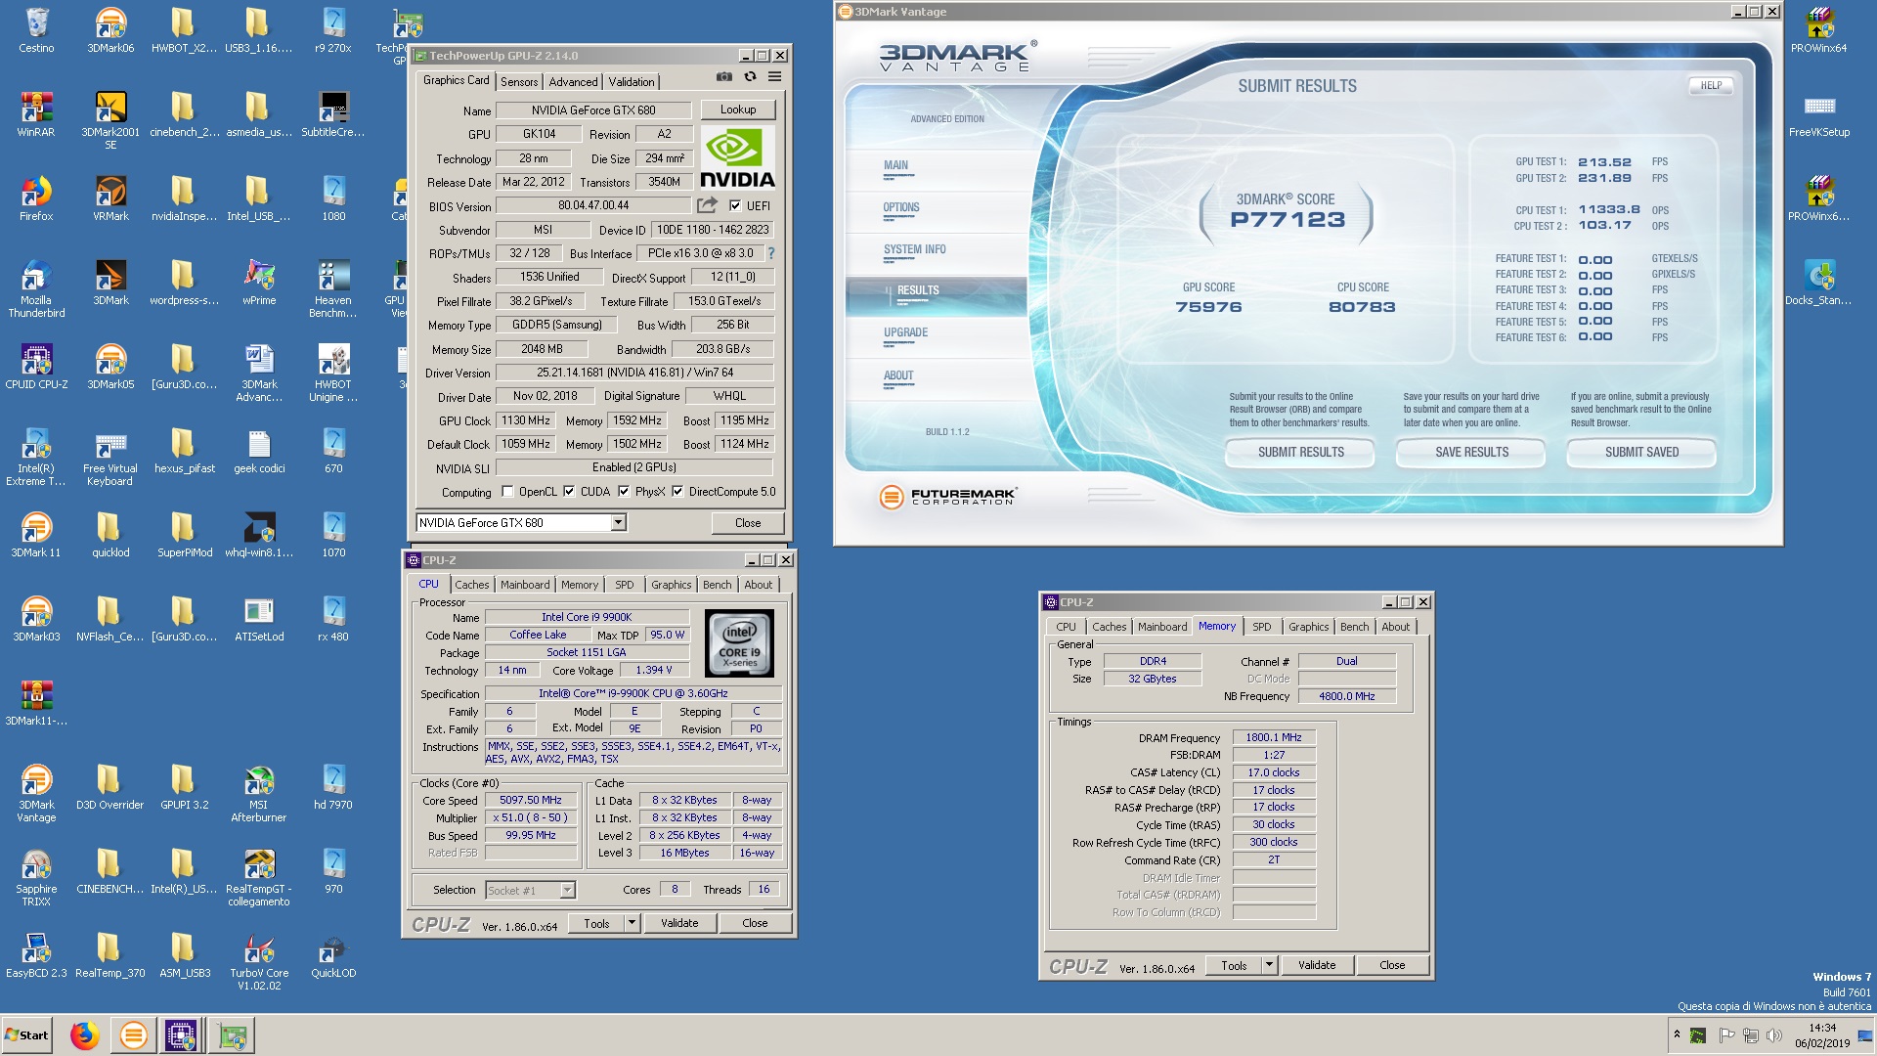Image resolution: width=1877 pixels, height=1056 pixels.
Task: Show hidden tray icons arrow
Action: 1677,1034
